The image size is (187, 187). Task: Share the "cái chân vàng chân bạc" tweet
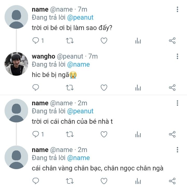[172, 181]
